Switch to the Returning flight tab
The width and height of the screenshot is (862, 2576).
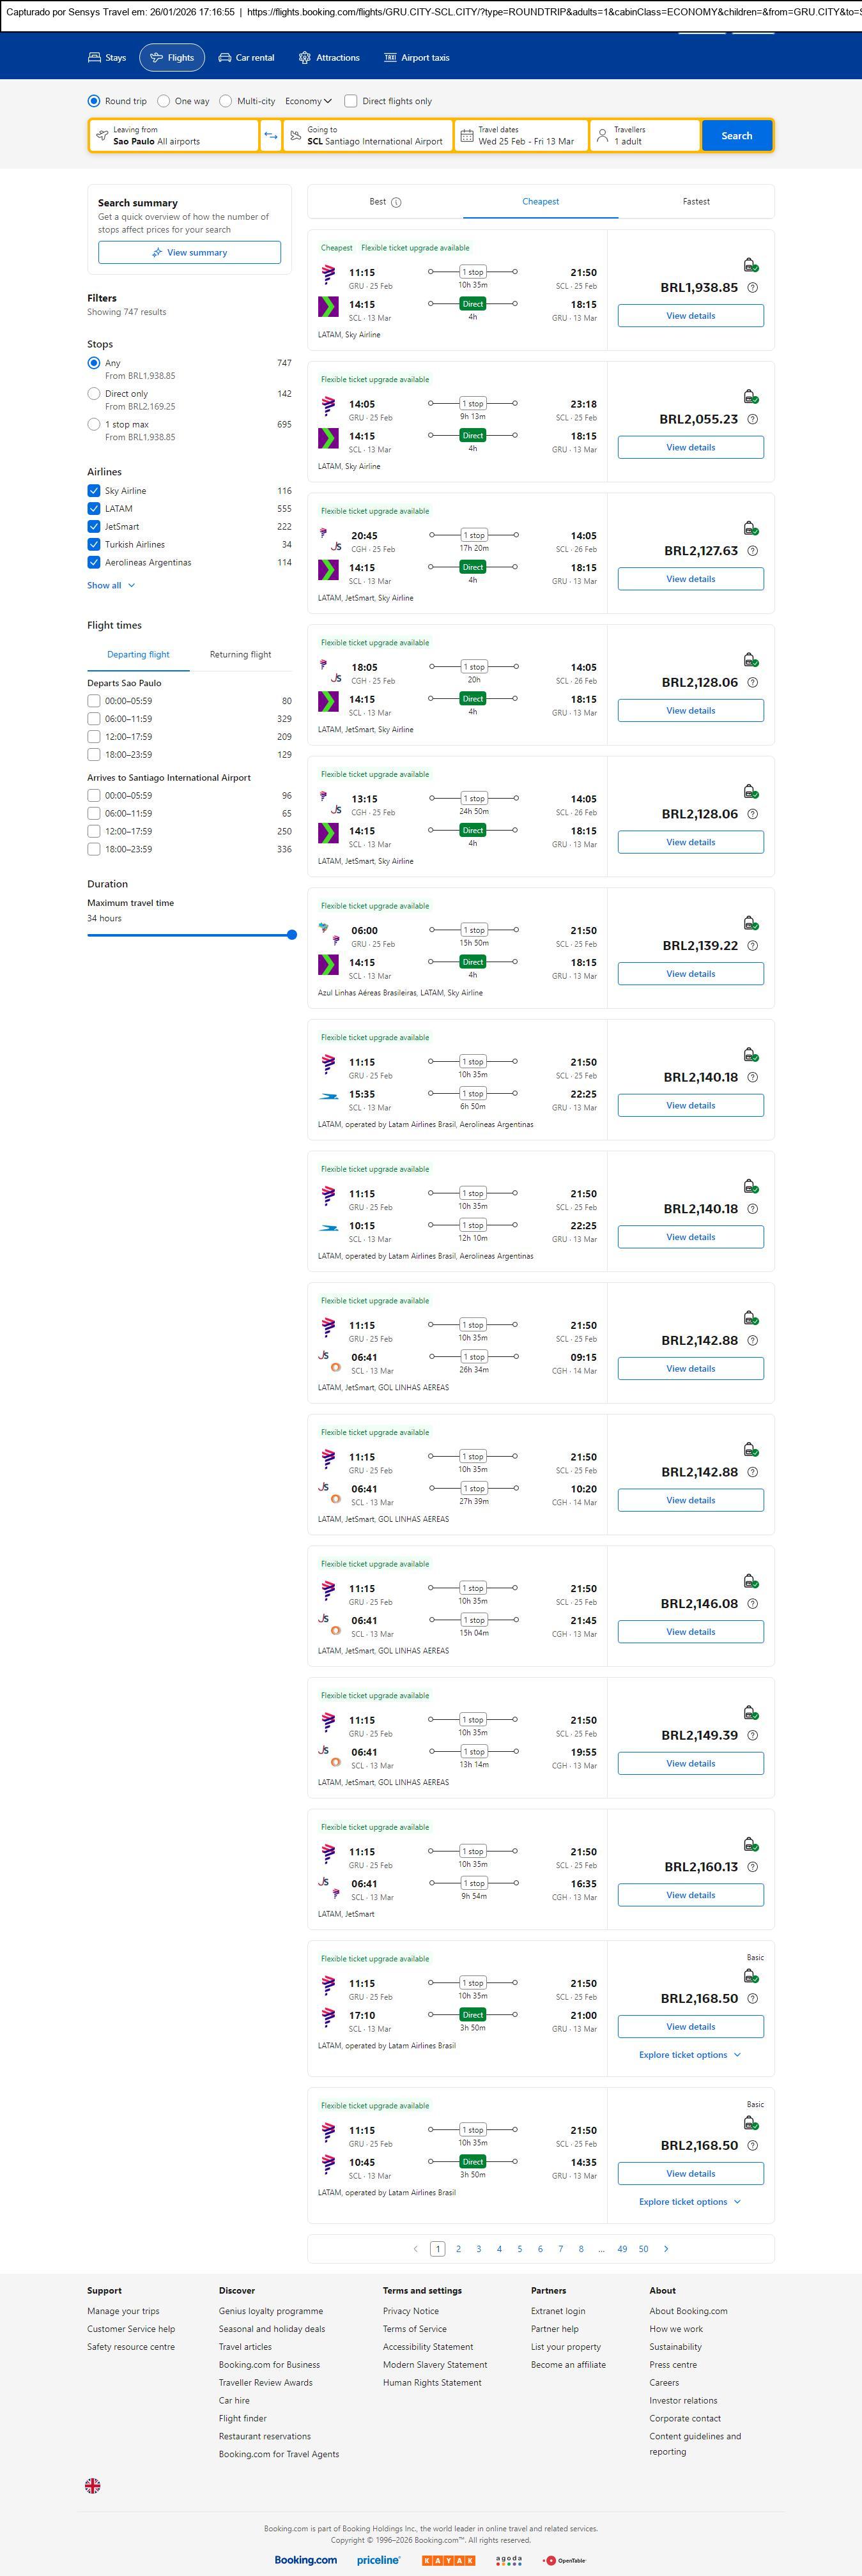[x=240, y=655]
